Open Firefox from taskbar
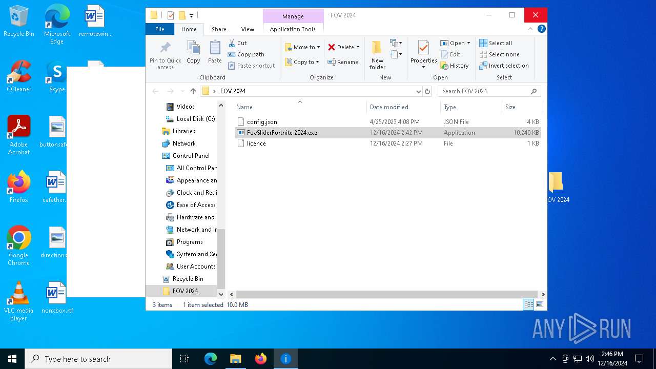656x369 pixels. pos(261,359)
